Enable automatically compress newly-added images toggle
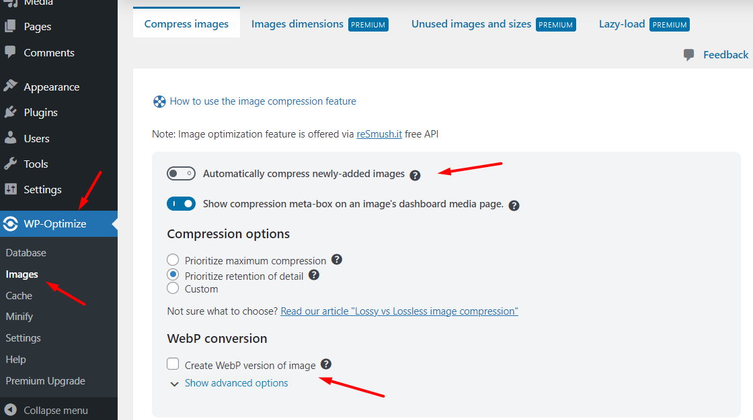This screenshot has height=420, width=753. click(x=181, y=174)
